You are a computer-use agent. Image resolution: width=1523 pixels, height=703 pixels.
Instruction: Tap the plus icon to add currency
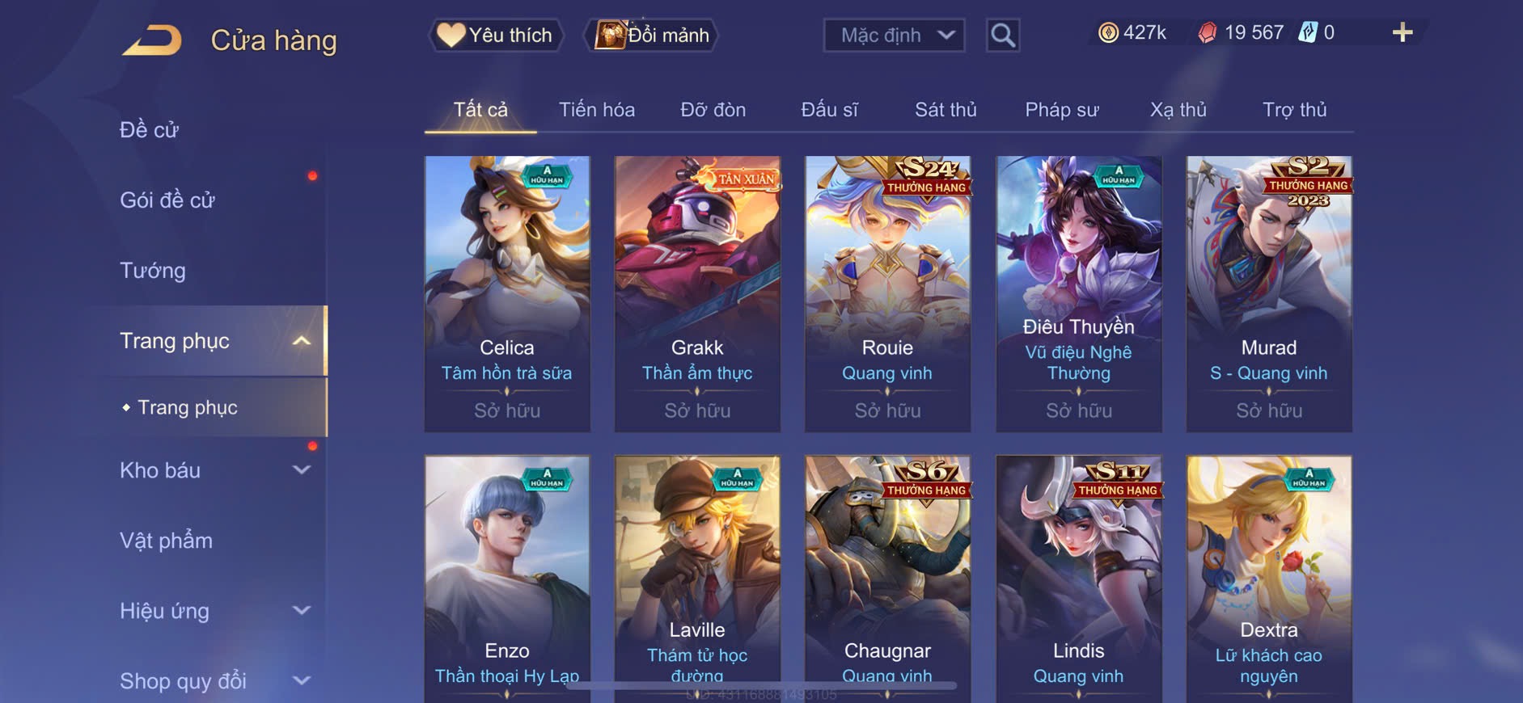click(x=1402, y=33)
